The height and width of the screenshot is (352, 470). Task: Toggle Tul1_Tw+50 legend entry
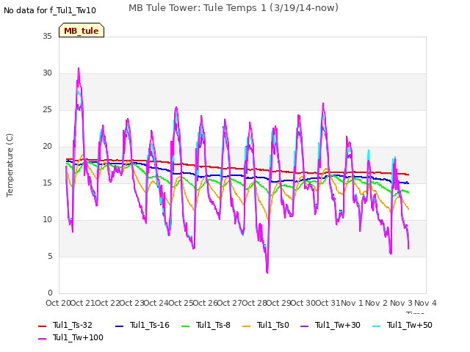click(x=402, y=325)
